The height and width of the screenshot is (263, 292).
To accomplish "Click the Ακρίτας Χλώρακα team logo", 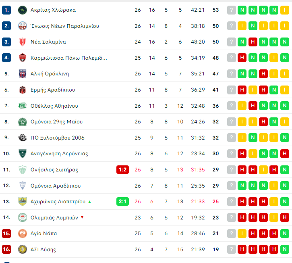I will (x=23, y=10).
